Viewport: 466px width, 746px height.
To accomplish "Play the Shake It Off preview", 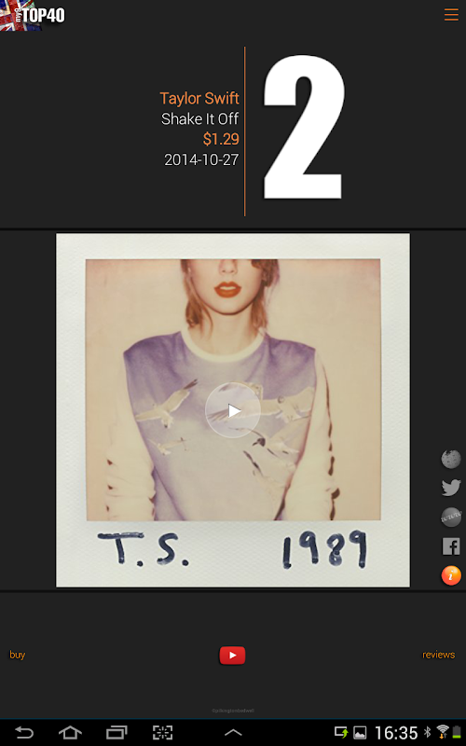I will point(233,410).
